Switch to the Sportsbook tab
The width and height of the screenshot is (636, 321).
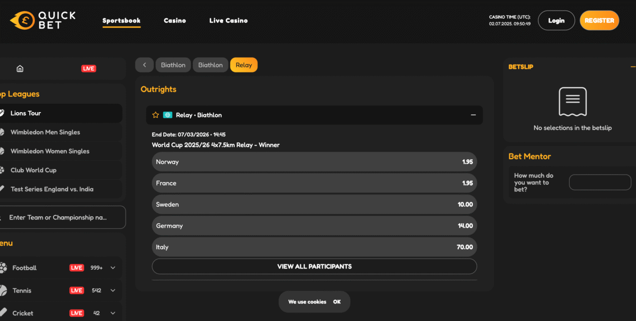point(121,21)
